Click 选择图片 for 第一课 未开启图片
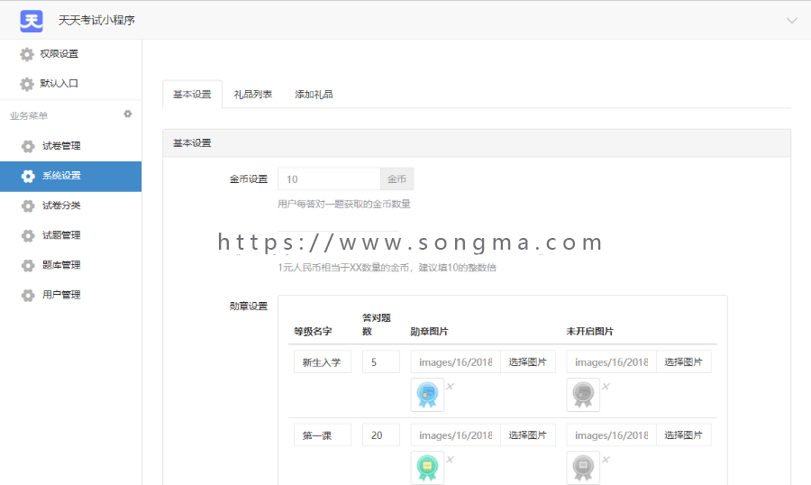 pos(683,435)
